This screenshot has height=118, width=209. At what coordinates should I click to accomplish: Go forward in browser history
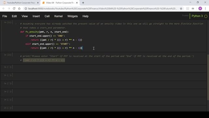[9, 9]
